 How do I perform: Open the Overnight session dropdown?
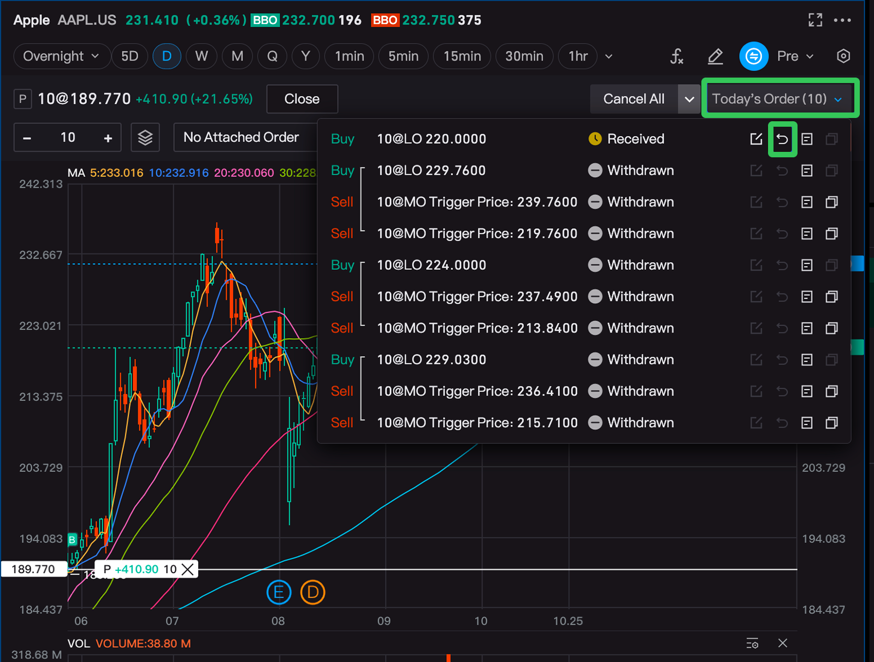click(x=61, y=56)
